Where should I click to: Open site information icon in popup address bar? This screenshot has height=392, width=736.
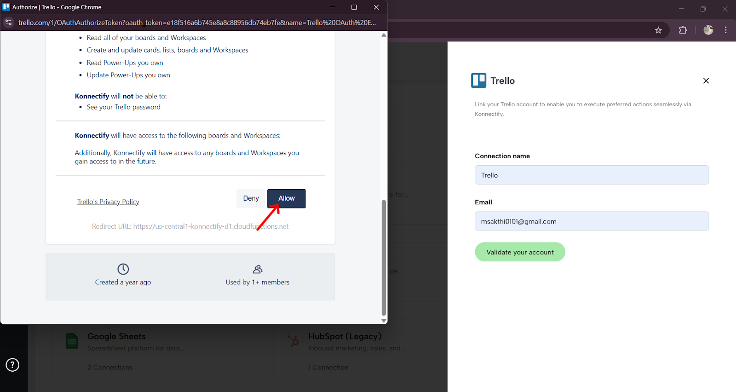coord(8,22)
